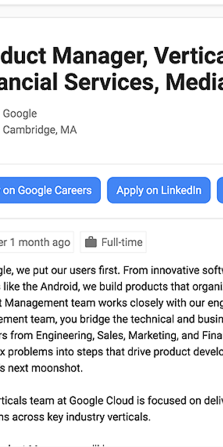Select the Google company name
Screen dimensions: 223x447
tap(20, 114)
